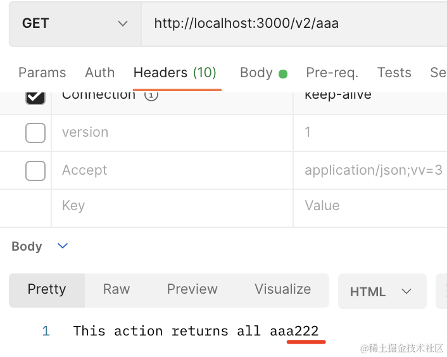Open the GET method dropdown
Screen dimensions: 447x357
coord(75,23)
